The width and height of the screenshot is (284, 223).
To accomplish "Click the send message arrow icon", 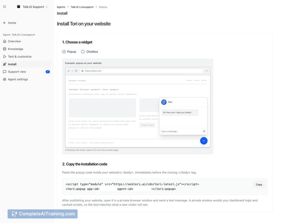I will click(x=204, y=131).
